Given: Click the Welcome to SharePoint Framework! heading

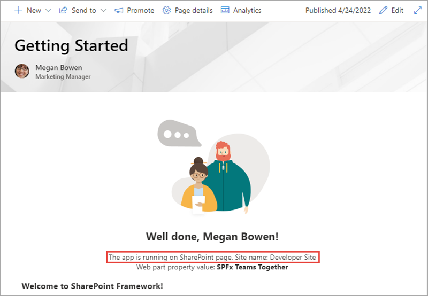Looking at the screenshot, I should [x=92, y=286].
